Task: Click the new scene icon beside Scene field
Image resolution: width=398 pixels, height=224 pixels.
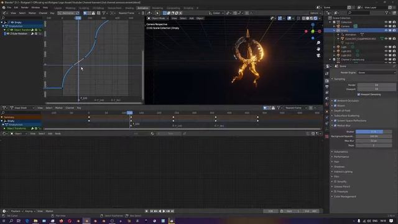Action: 349,7
